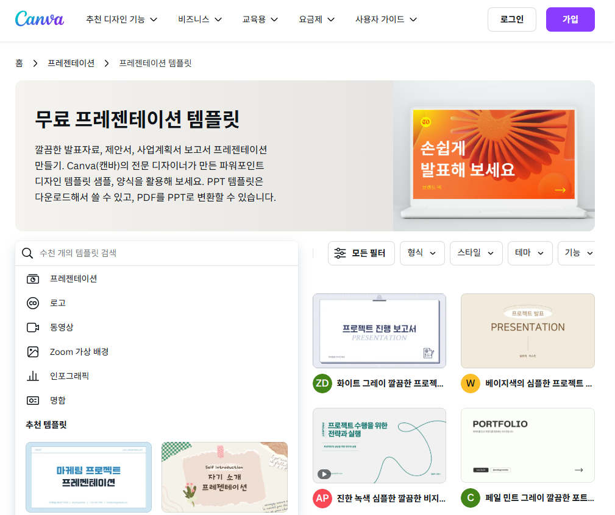Open the 테마 filter dropdown
This screenshot has width=615, height=515.
(530, 253)
